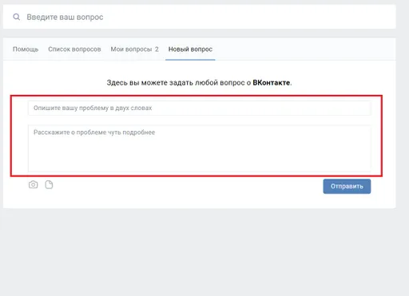Attach a document using the file icon
This screenshot has height=296, width=409.
49,184
